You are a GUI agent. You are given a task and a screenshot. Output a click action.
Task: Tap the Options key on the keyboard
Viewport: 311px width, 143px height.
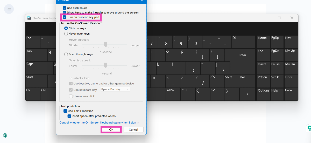pyautogui.click(x=263, y=94)
